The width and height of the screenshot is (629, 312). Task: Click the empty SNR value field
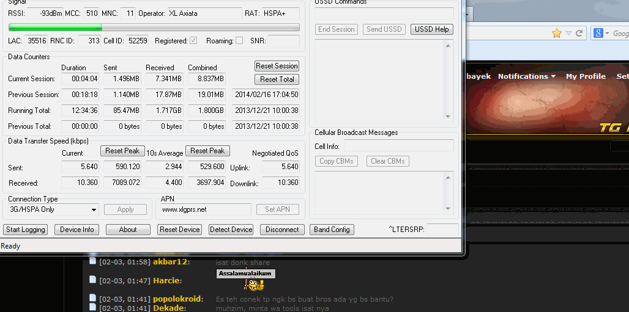point(284,40)
